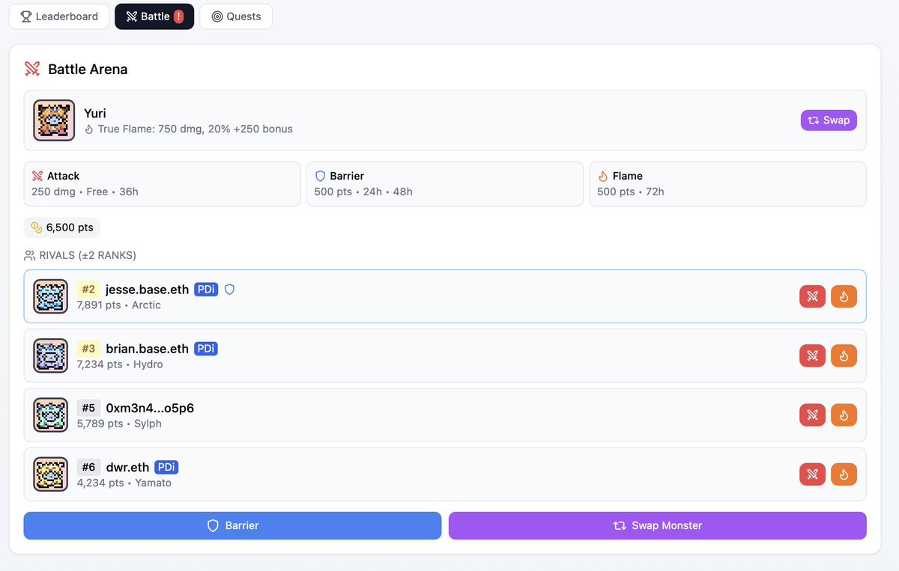Select the Flame 500 pts action card

727,183
